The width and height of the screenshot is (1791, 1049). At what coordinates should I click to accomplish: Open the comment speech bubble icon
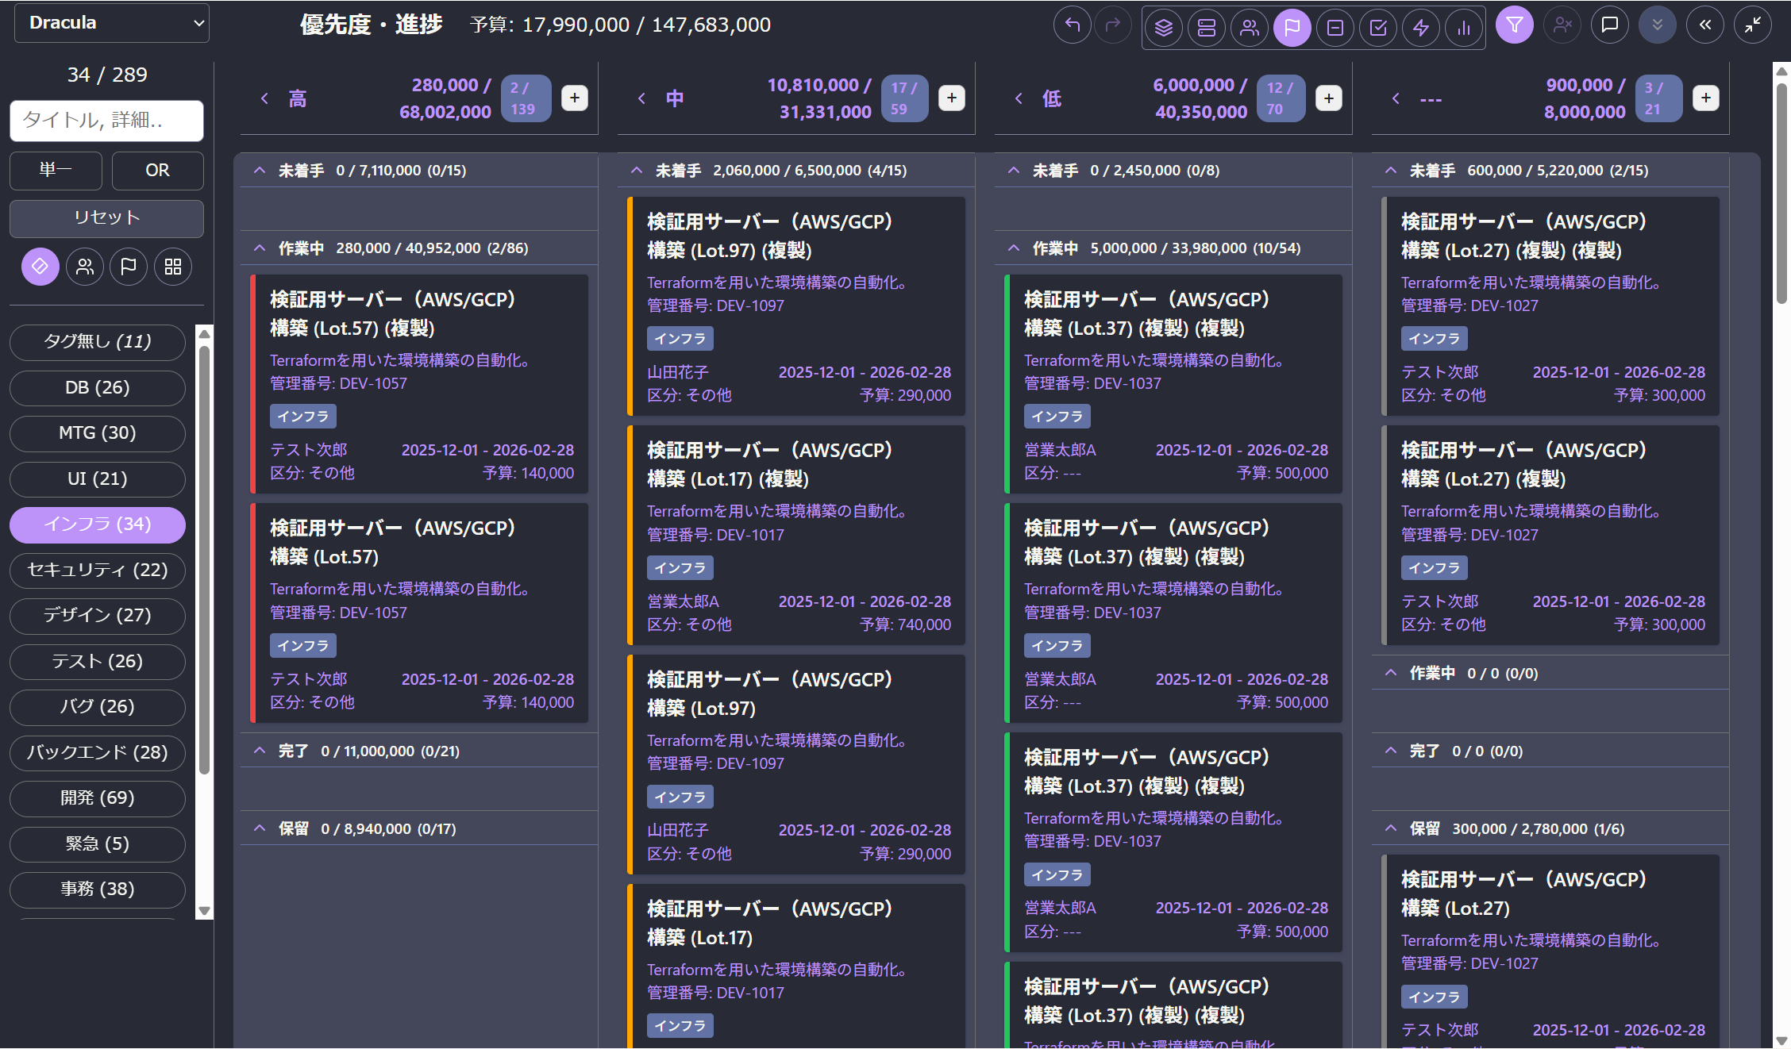click(1609, 25)
